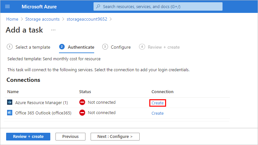Click the Name column header
This screenshot has height=145, width=258.
click(x=13, y=92)
